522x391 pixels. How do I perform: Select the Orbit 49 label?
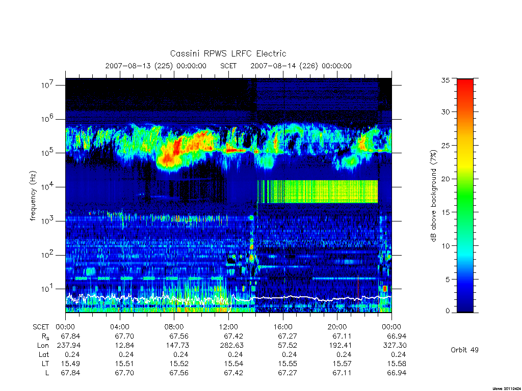coord(464,350)
